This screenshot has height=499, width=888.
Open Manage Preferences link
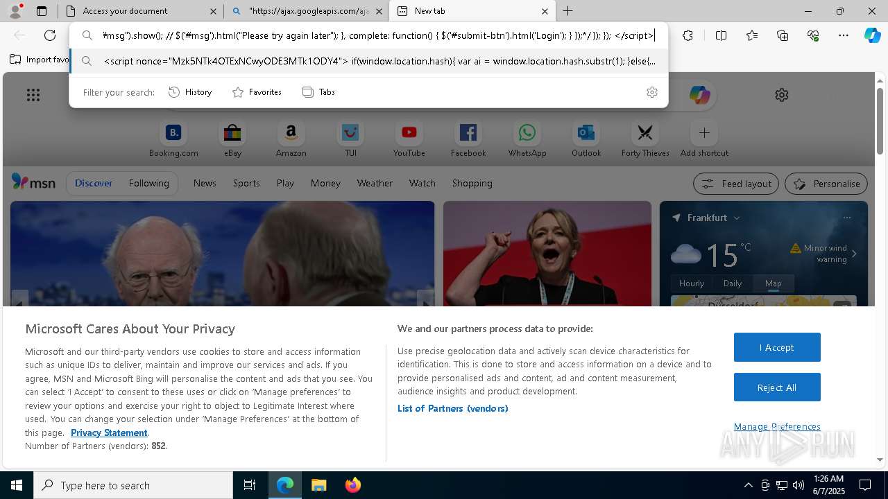(x=777, y=427)
